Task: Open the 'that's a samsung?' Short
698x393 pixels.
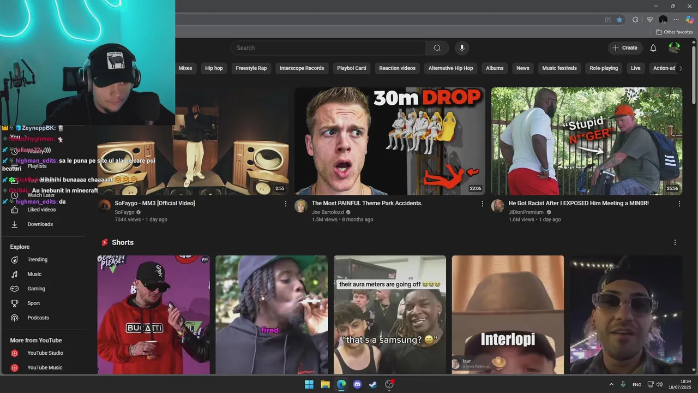Action: pyautogui.click(x=390, y=314)
